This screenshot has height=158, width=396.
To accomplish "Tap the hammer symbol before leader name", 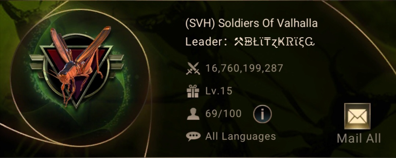I will click(x=239, y=42).
